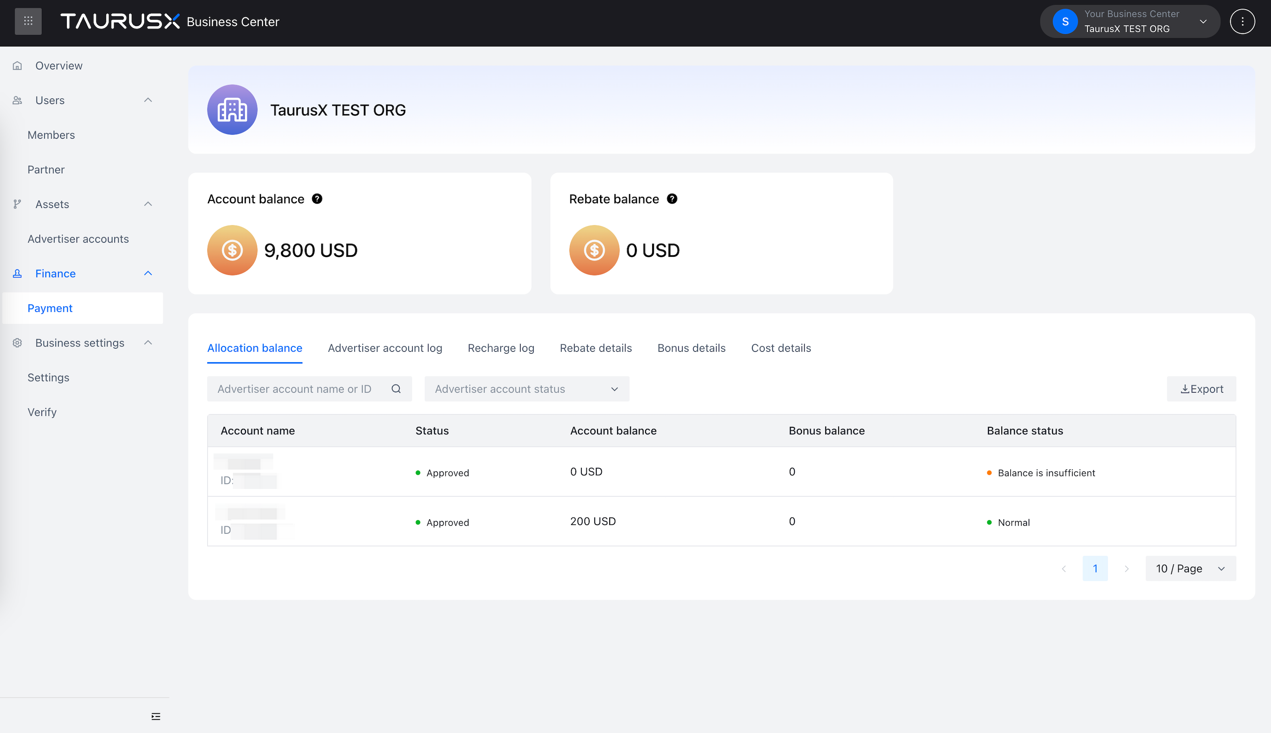Click the Bonus balance column header
The image size is (1271, 733).
pos(827,431)
